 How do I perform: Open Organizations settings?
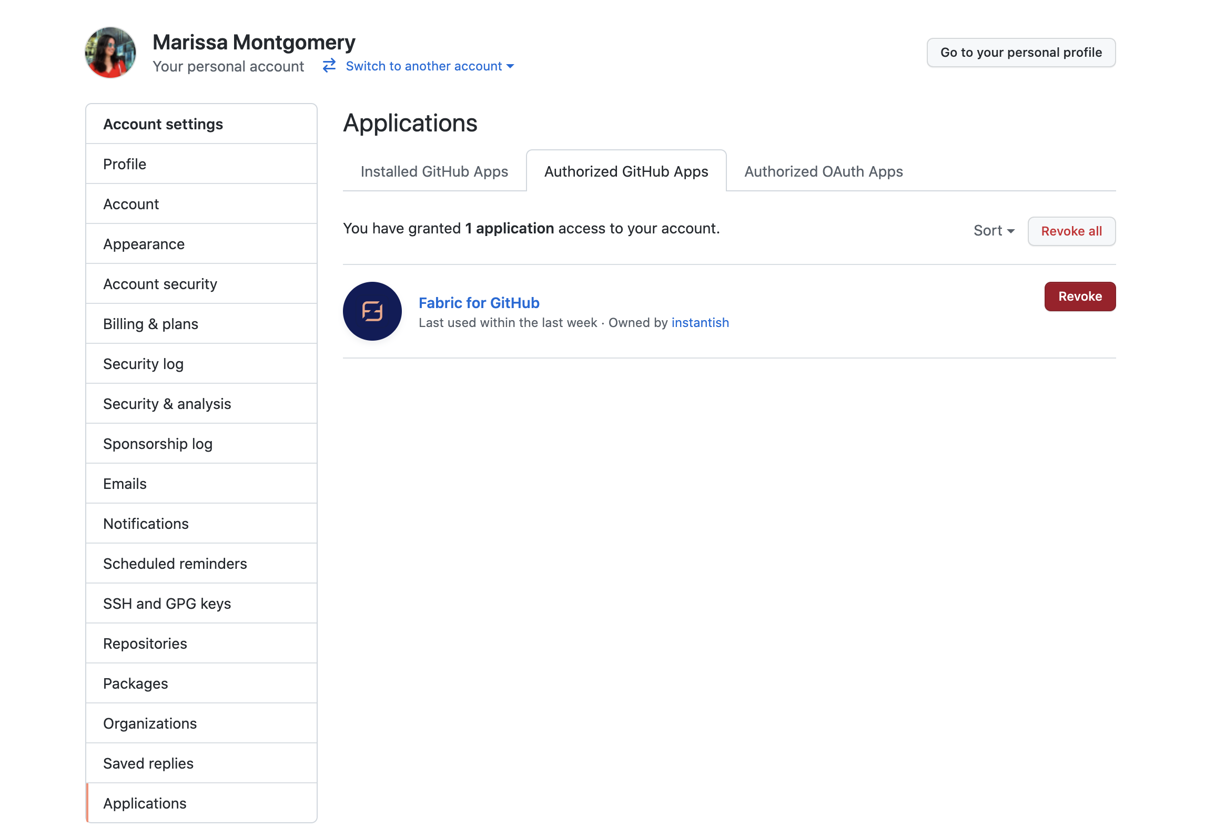(x=201, y=723)
